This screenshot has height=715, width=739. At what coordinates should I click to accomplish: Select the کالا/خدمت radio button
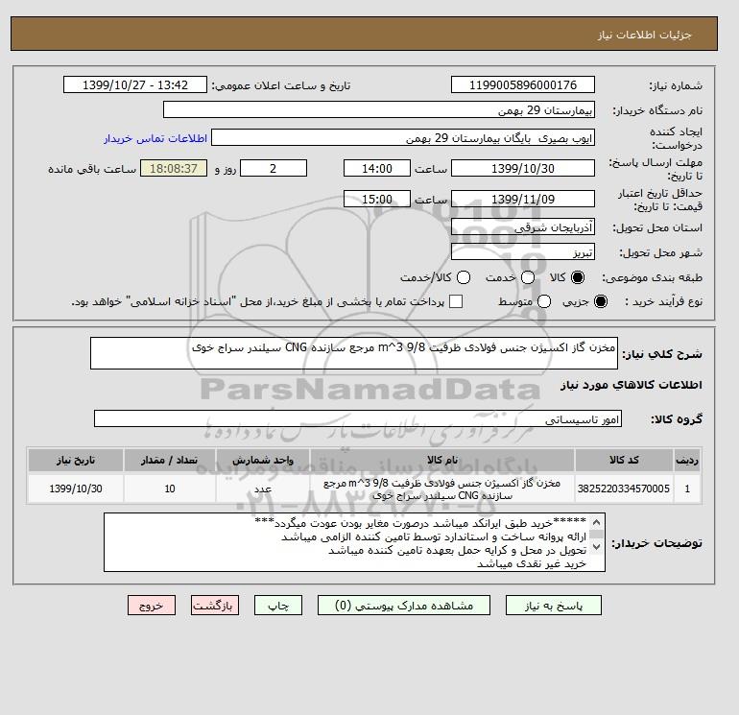464,277
